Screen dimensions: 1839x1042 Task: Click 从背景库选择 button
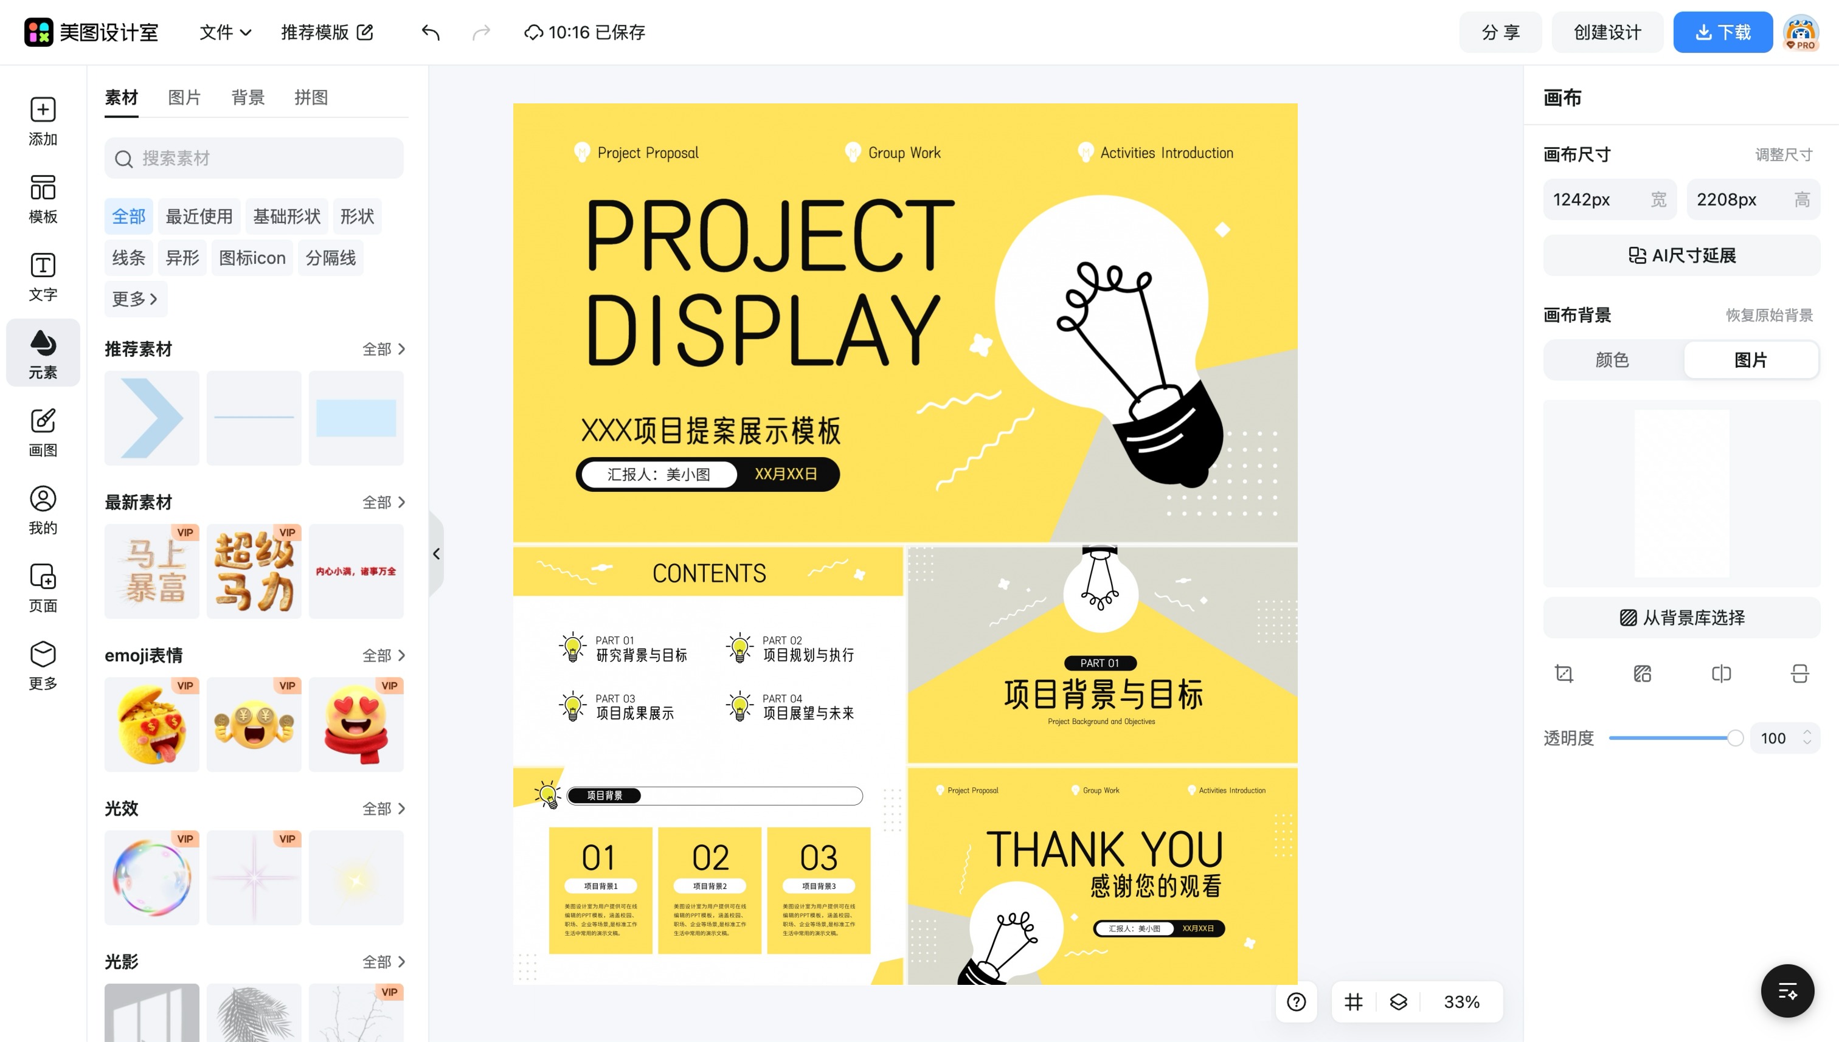tap(1681, 618)
